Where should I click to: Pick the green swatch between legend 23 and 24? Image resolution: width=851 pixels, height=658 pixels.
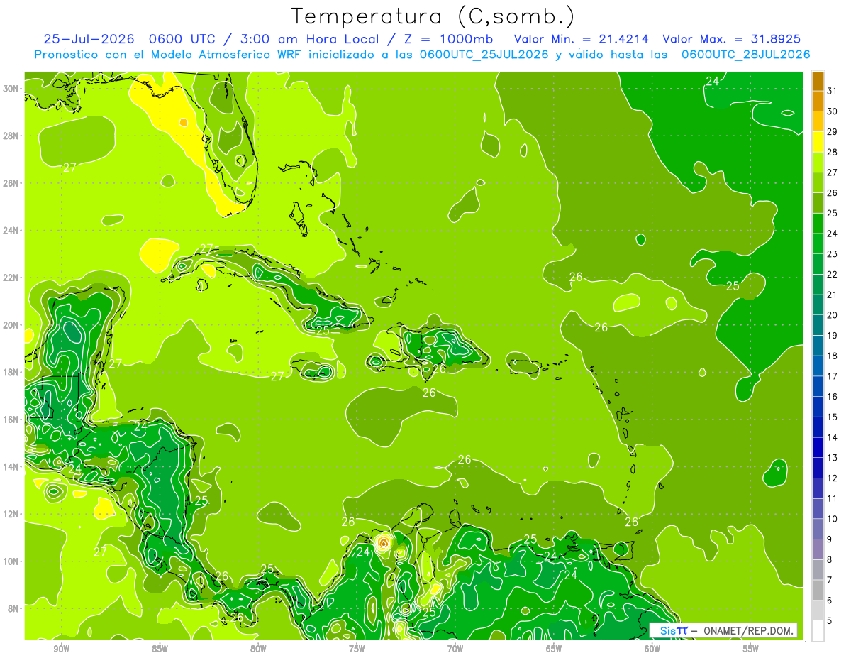818,243
